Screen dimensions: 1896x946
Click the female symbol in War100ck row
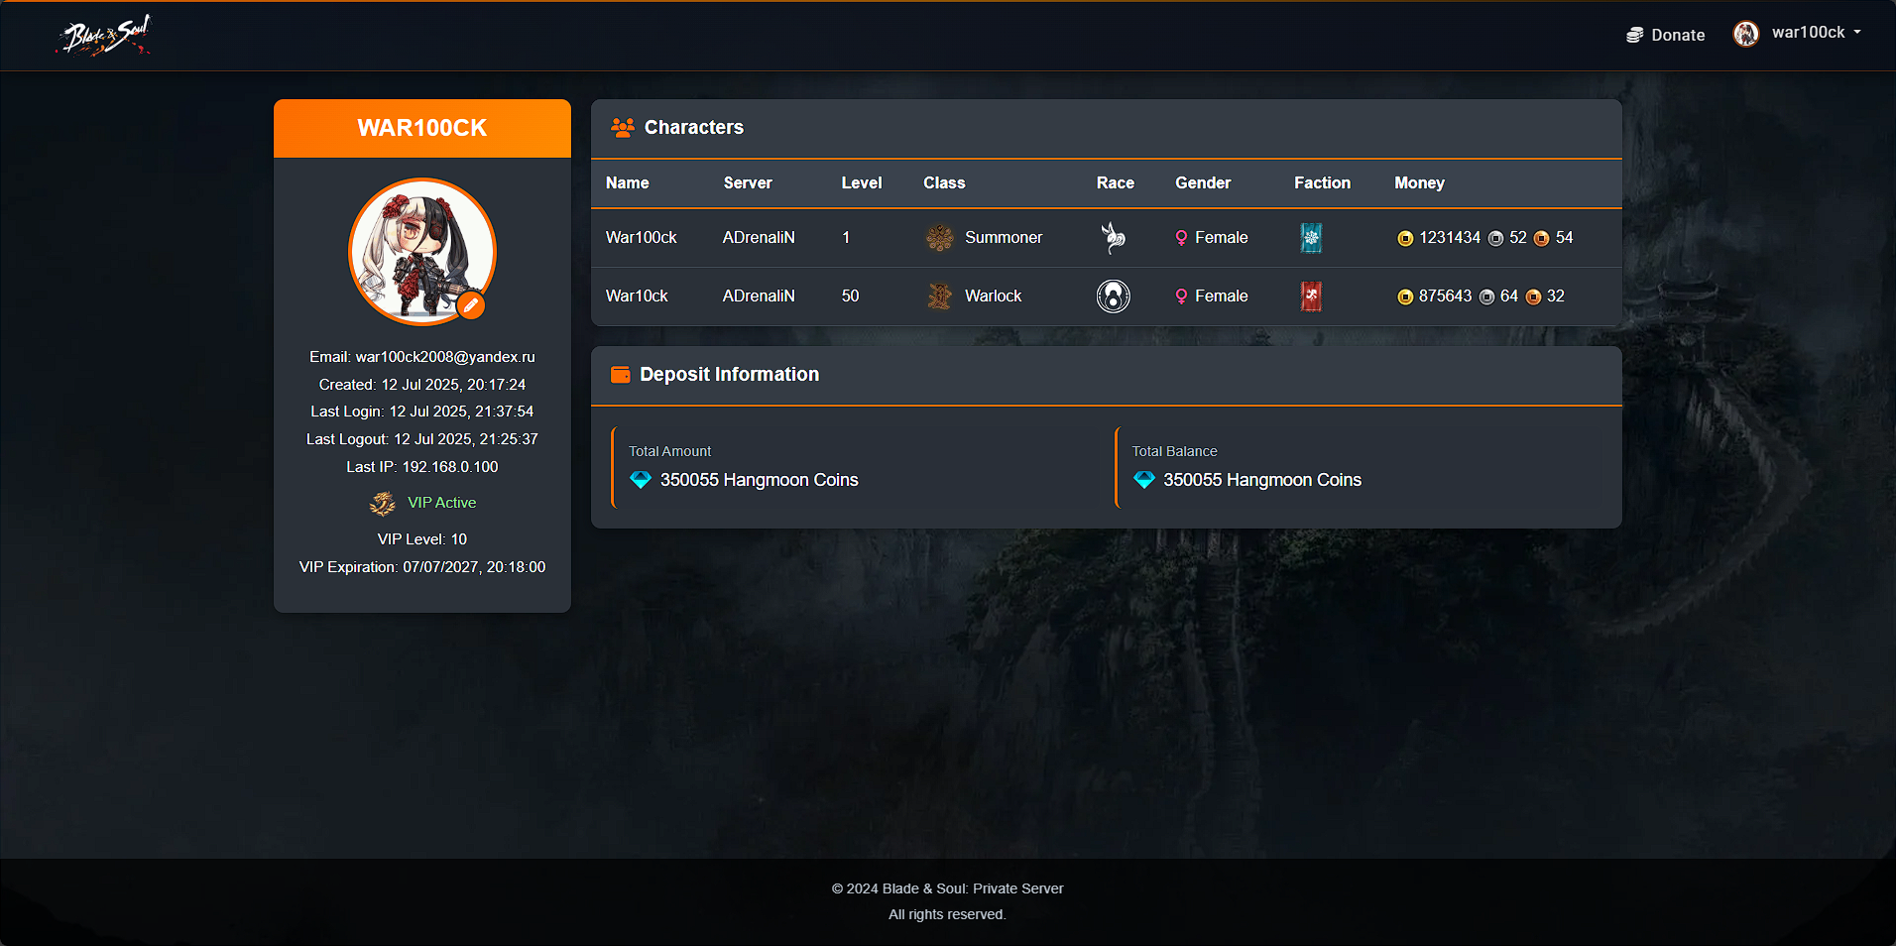pyautogui.click(x=1181, y=238)
